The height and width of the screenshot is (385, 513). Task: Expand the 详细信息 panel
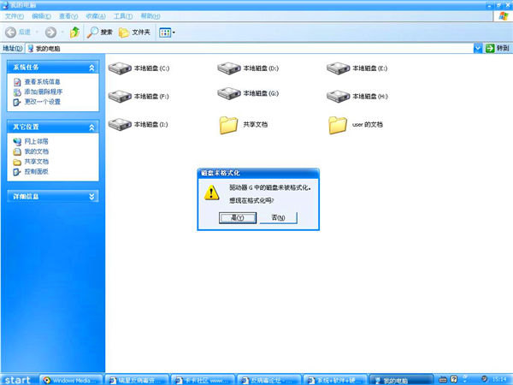[91, 197]
